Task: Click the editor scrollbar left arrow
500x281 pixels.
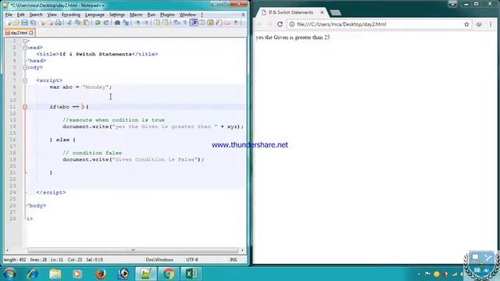Action: tap(8, 251)
